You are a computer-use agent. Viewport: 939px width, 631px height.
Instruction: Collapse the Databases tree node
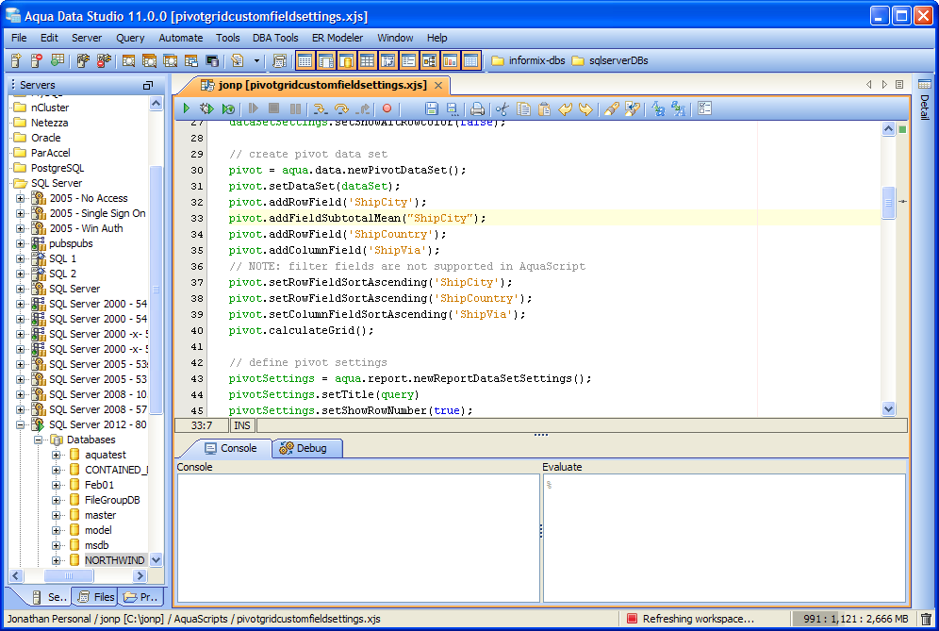point(39,440)
